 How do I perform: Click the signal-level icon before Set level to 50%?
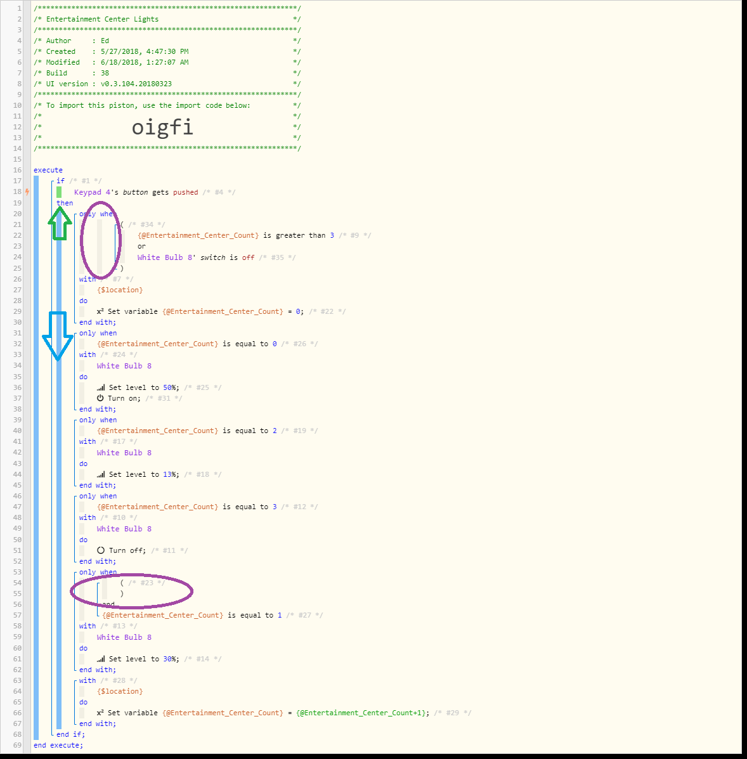click(x=101, y=387)
